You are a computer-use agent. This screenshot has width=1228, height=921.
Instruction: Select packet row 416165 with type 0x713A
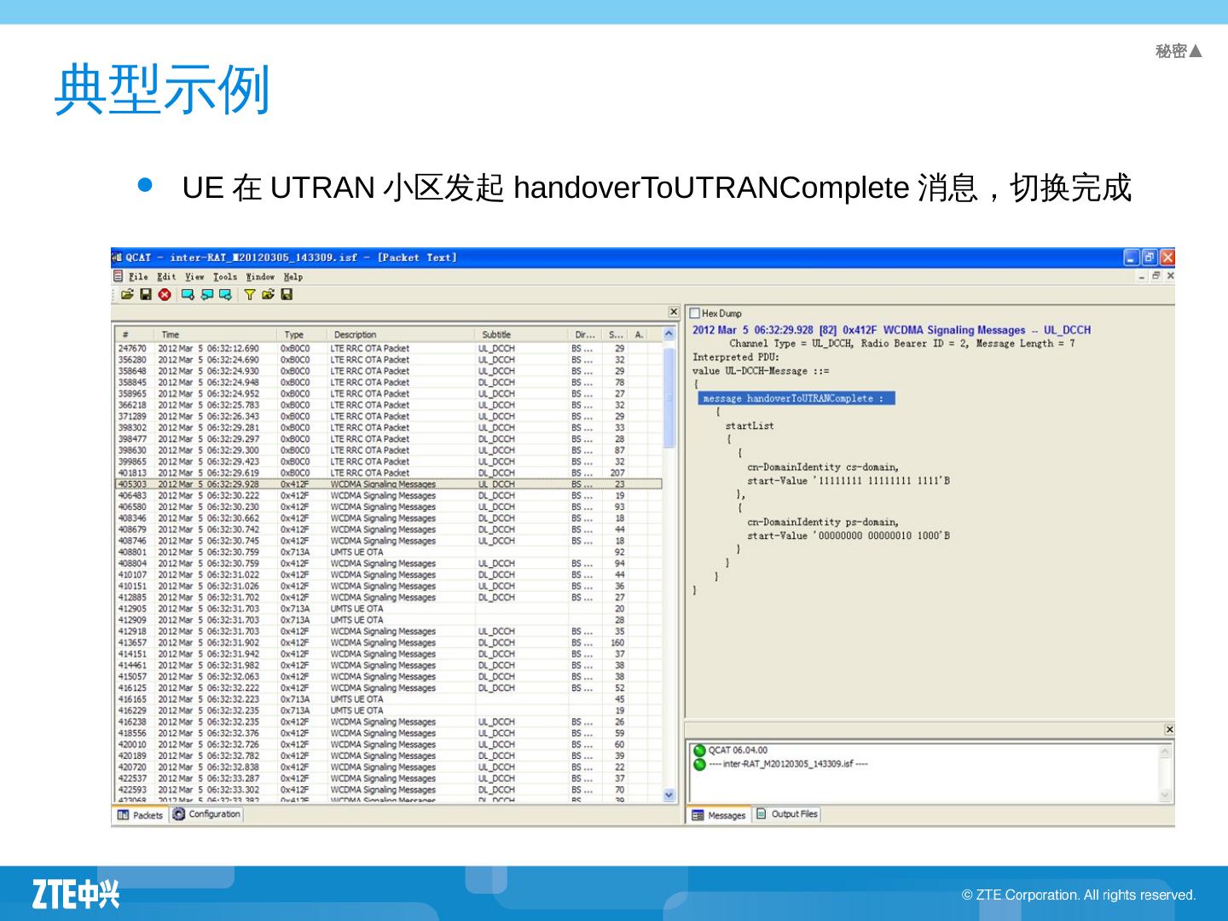[388, 699]
